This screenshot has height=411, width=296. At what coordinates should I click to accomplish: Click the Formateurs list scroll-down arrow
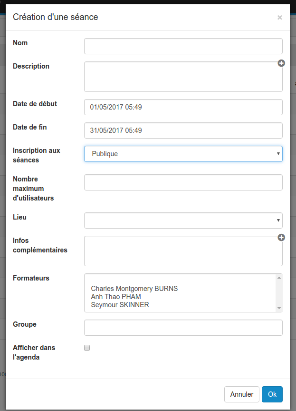click(x=279, y=308)
